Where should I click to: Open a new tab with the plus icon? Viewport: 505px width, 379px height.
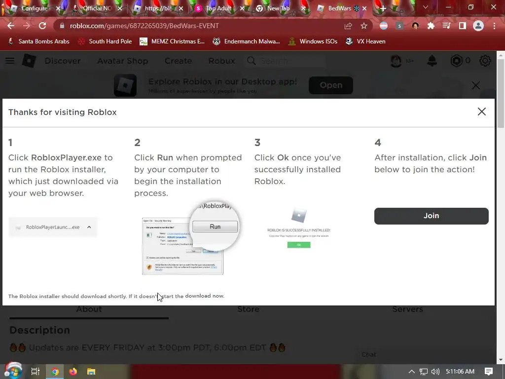(x=383, y=8)
